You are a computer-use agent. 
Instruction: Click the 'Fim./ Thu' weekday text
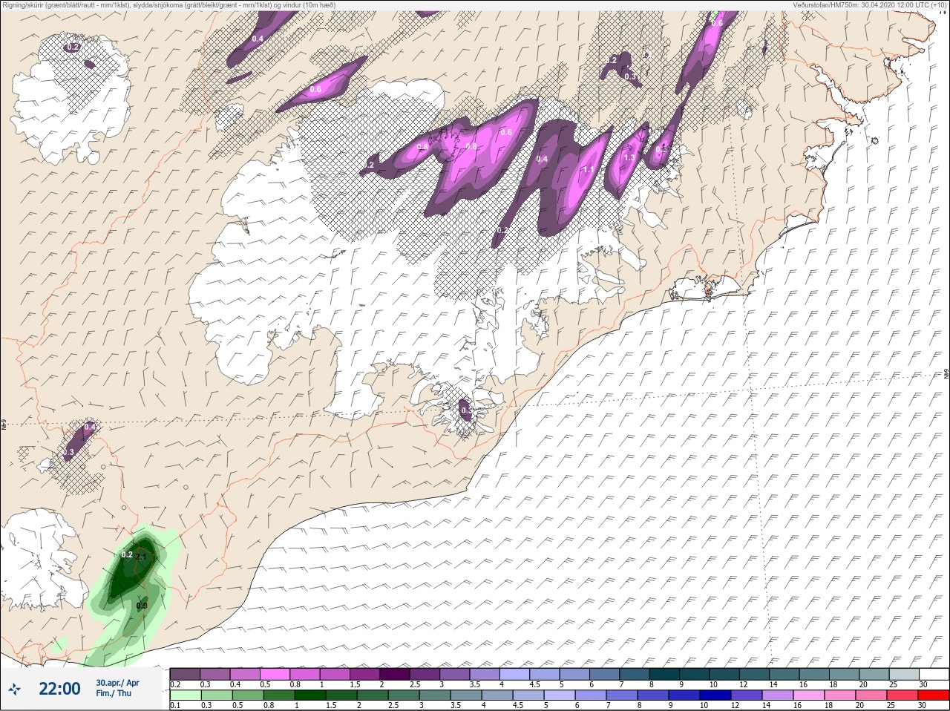(x=114, y=694)
